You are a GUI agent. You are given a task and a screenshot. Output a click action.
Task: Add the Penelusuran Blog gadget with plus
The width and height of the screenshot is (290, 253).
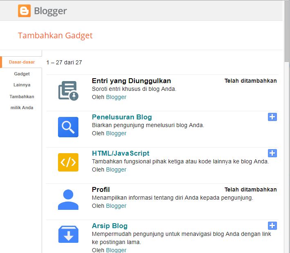pyautogui.click(x=272, y=117)
